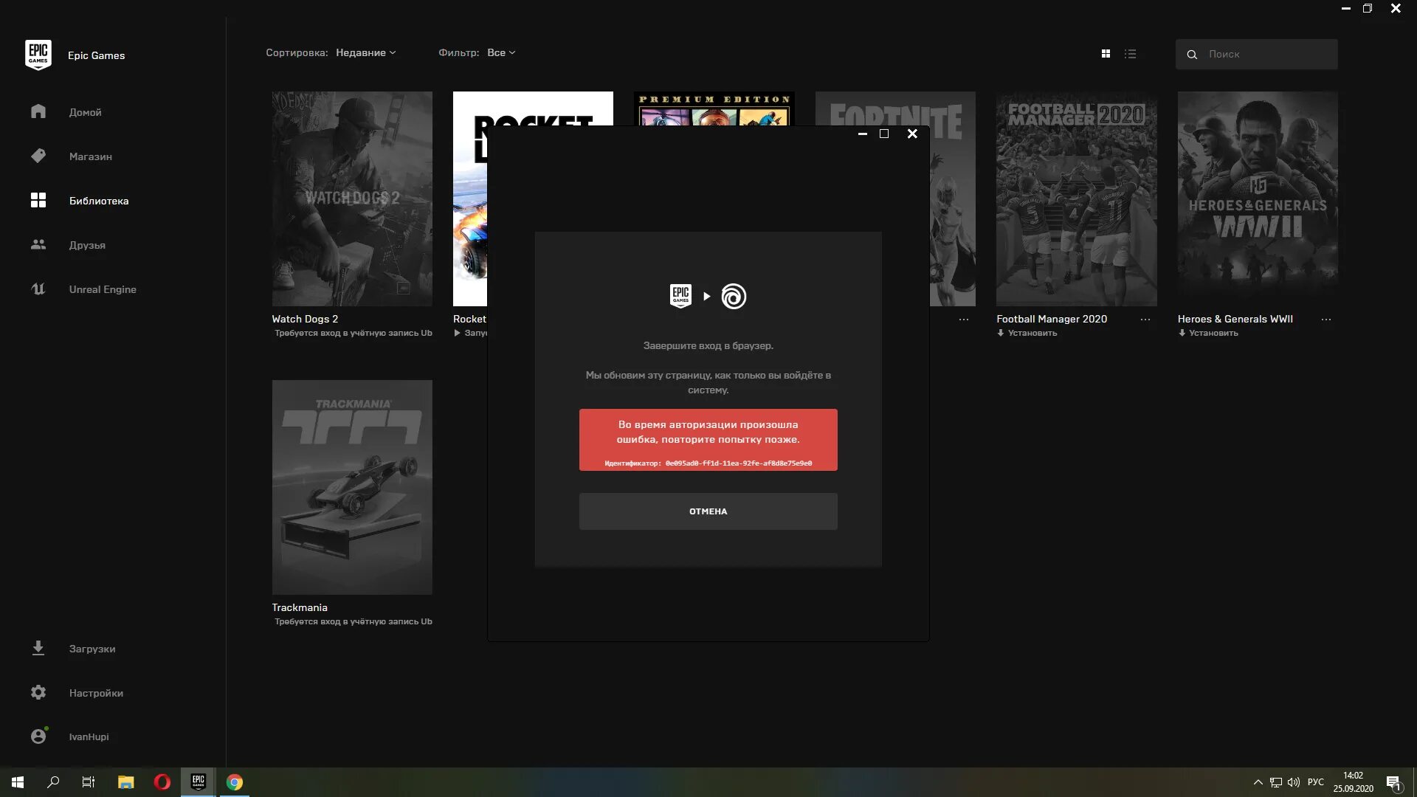Click the magnifier icon in search box
The image size is (1417, 797).
pyautogui.click(x=1192, y=55)
